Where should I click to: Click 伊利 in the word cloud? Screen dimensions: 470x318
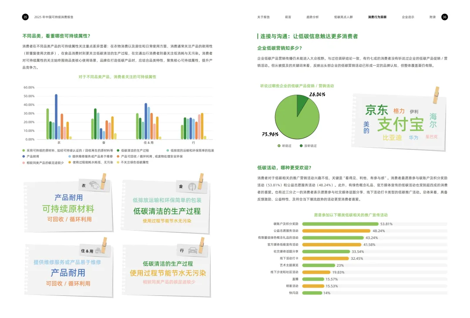click(414, 112)
